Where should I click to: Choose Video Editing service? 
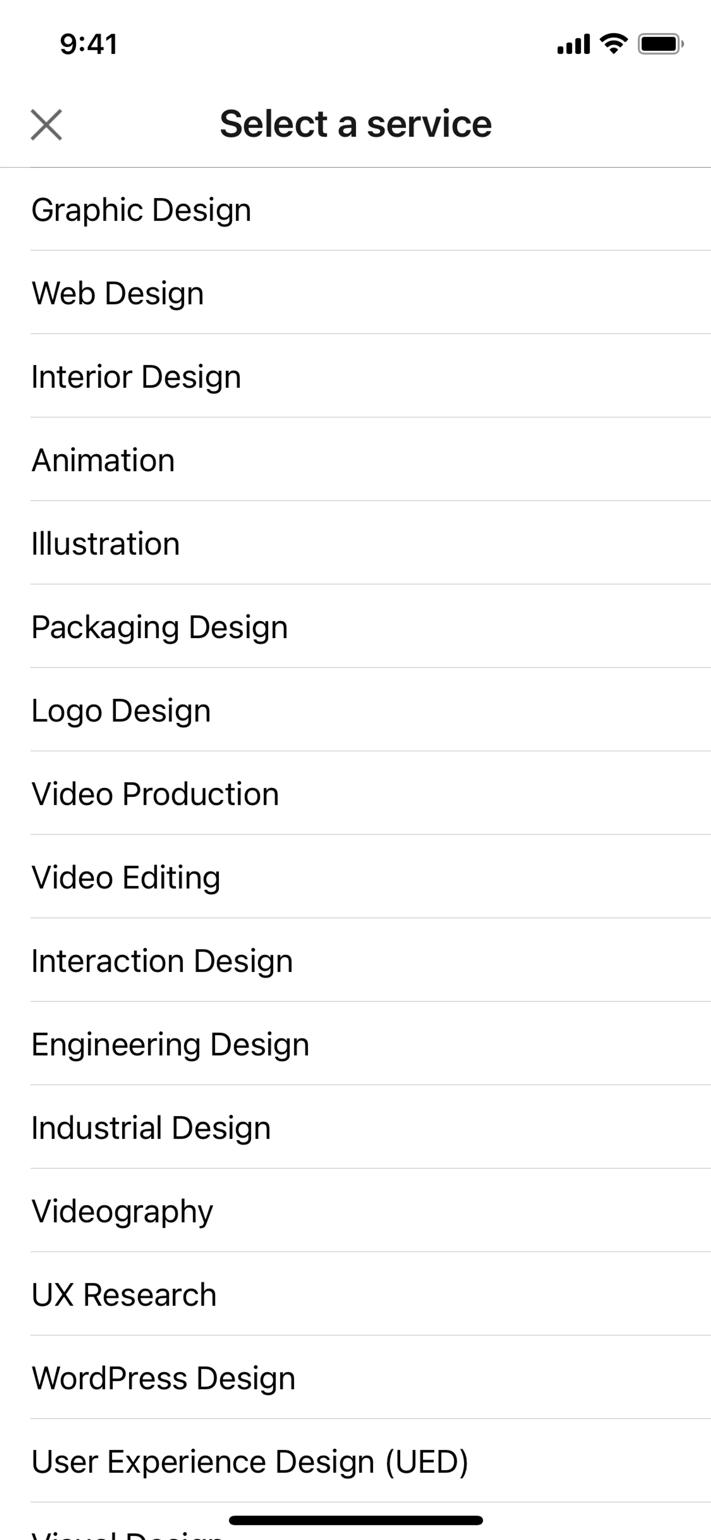(126, 878)
